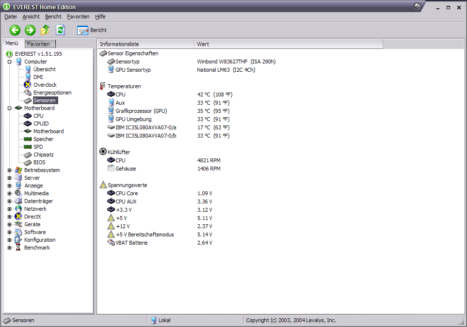Go up one level with folder icon

[x=45, y=30]
